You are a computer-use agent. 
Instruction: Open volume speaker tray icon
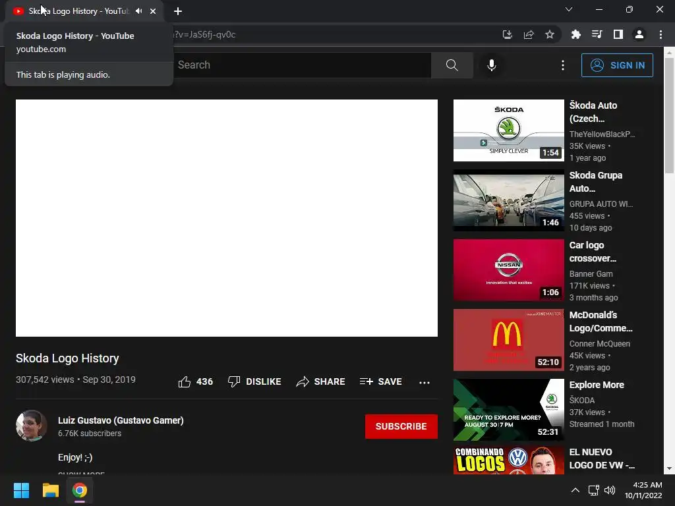click(610, 490)
